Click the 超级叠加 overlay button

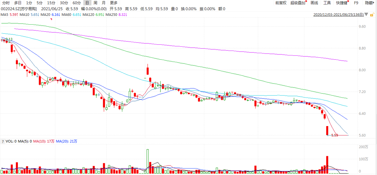pos(298,3)
